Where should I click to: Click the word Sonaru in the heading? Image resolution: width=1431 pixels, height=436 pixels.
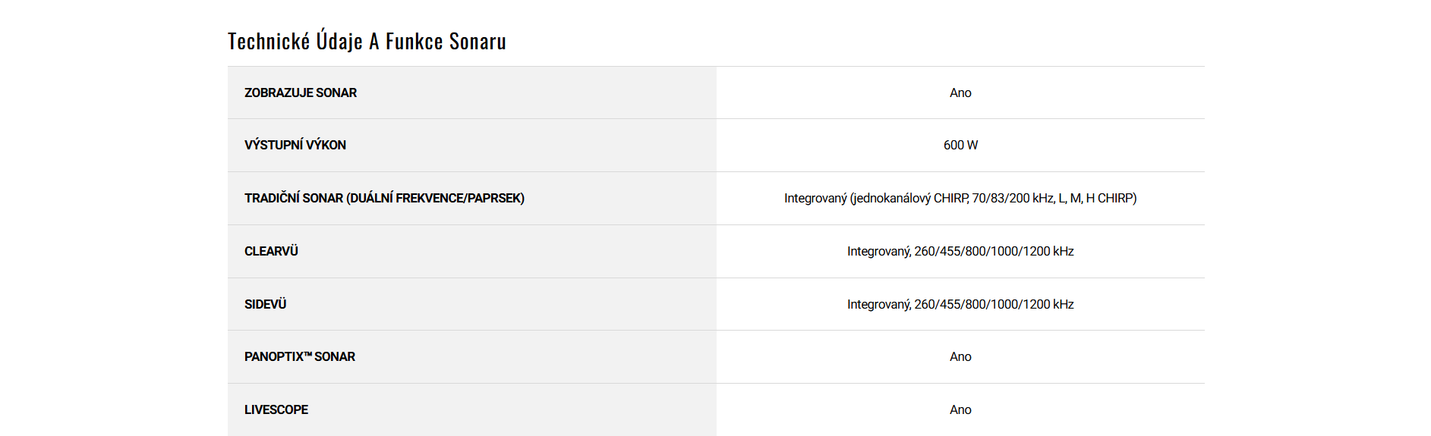point(477,41)
